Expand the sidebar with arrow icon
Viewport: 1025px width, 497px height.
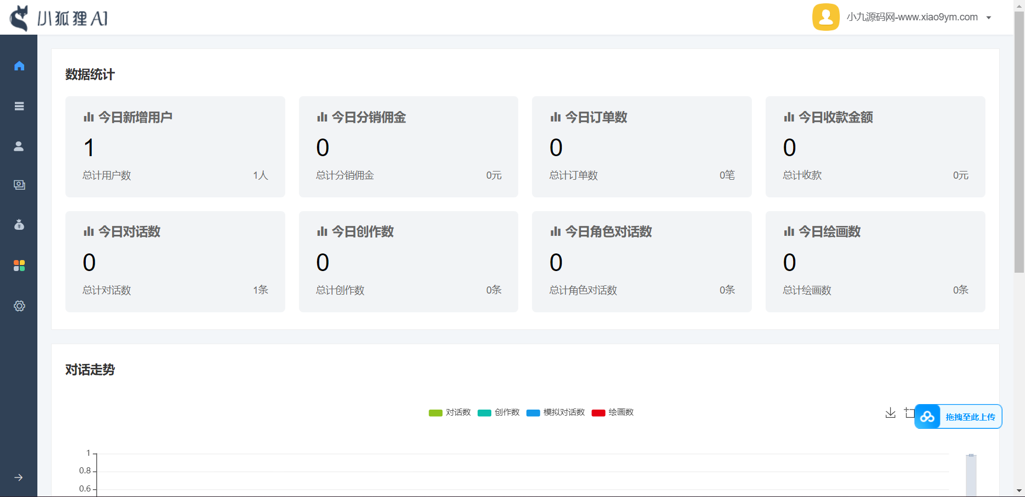19,477
